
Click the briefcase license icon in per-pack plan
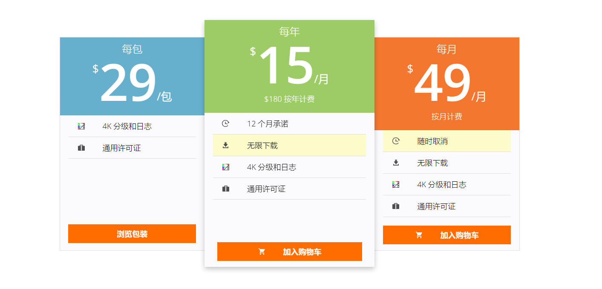pyautogui.click(x=81, y=148)
